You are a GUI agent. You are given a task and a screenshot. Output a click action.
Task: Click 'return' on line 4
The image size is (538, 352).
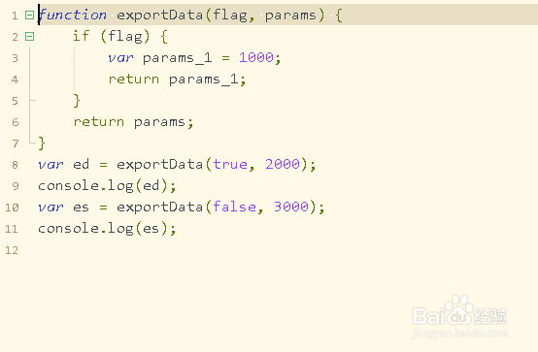click(134, 80)
